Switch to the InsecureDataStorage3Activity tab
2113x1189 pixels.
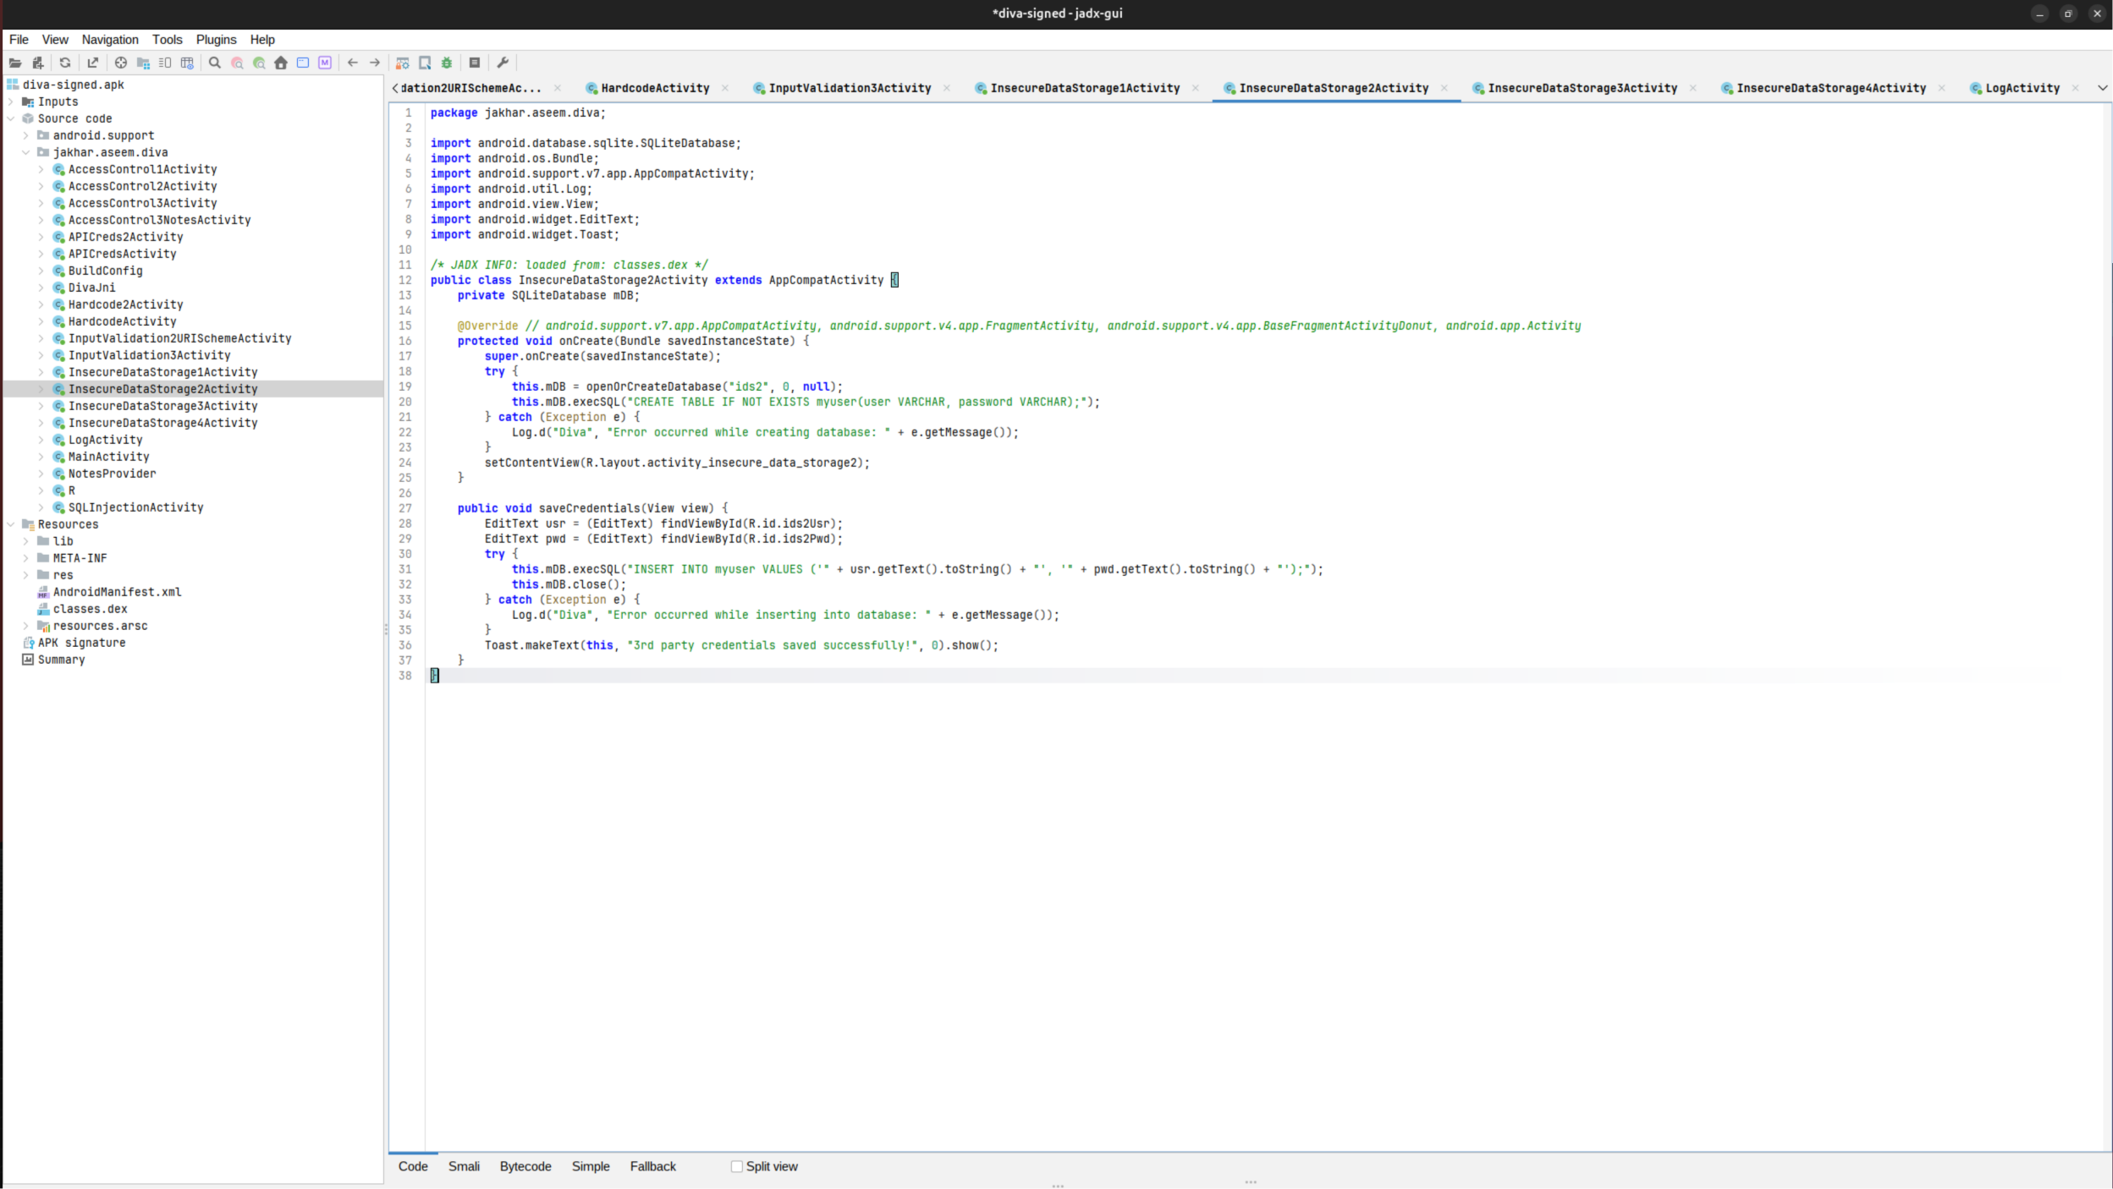tap(1582, 88)
